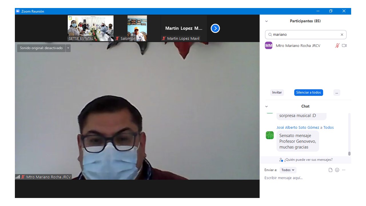
Task: Click the MM avatar of Mariano Rocha
Action: [x=269, y=45]
